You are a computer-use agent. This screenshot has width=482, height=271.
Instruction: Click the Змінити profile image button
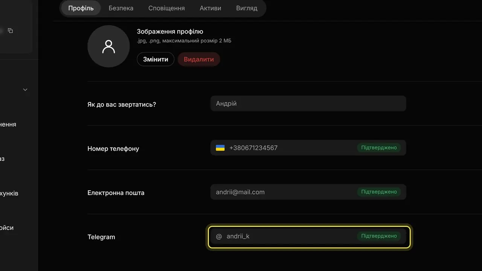coord(156,59)
